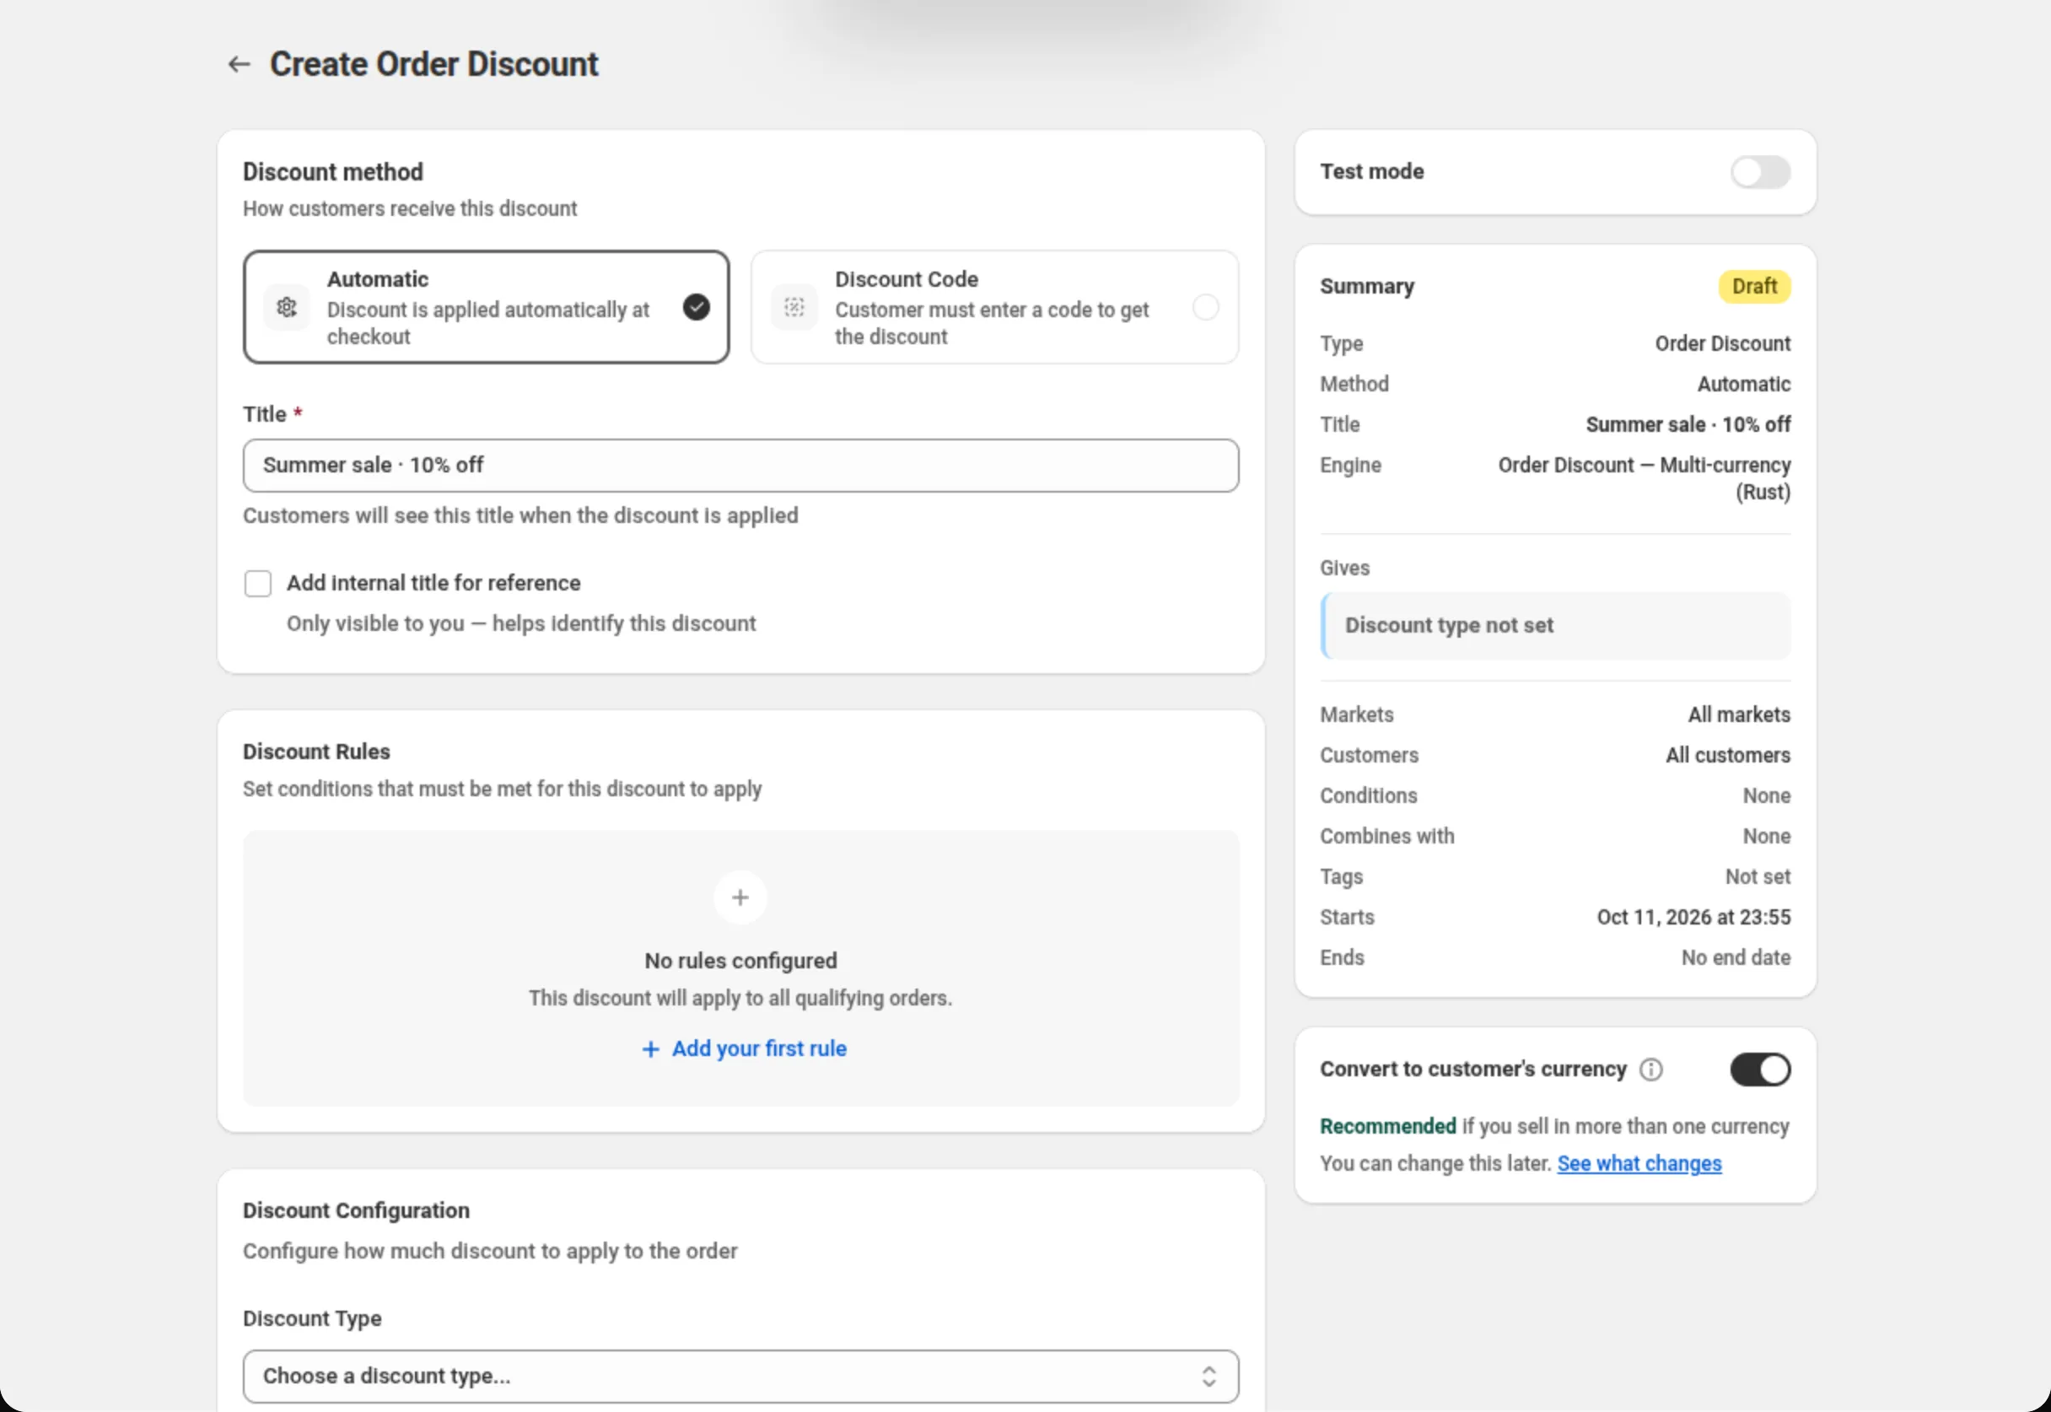Viewport: 2051px width, 1412px height.
Task: Click the start date Oct 11, 2026 at 23:55
Action: click(1693, 918)
